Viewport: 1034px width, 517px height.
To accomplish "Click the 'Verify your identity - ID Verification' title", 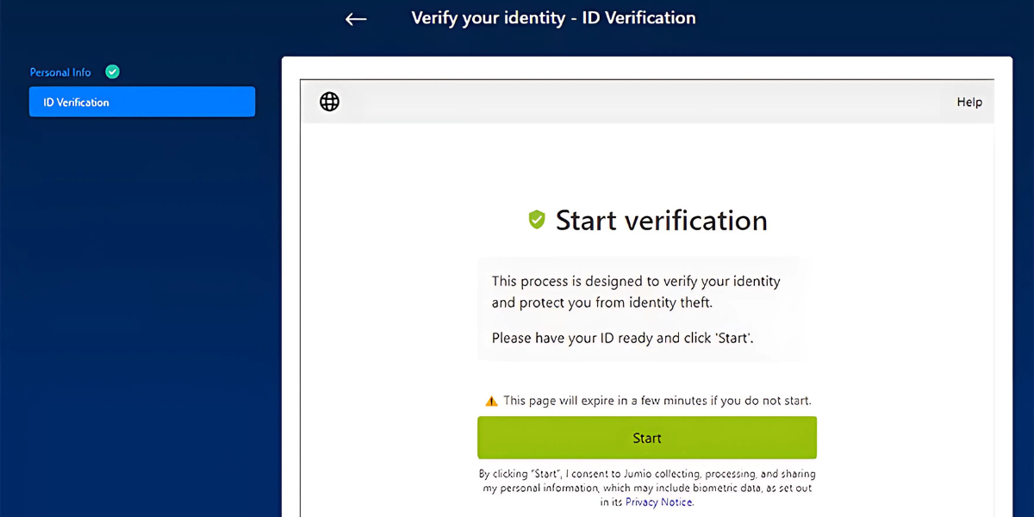I will tap(553, 18).
